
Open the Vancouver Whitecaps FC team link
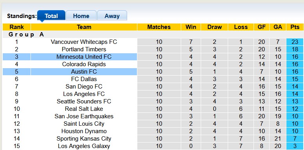84,42
